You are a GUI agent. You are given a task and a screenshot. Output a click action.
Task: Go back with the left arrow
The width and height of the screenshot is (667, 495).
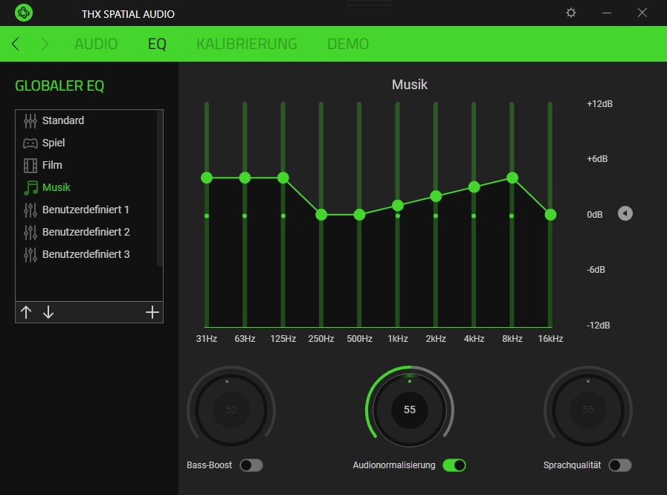point(16,43)
